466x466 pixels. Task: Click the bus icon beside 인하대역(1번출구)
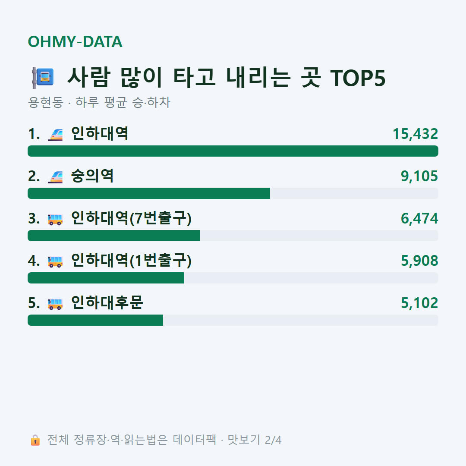[55, 261]
